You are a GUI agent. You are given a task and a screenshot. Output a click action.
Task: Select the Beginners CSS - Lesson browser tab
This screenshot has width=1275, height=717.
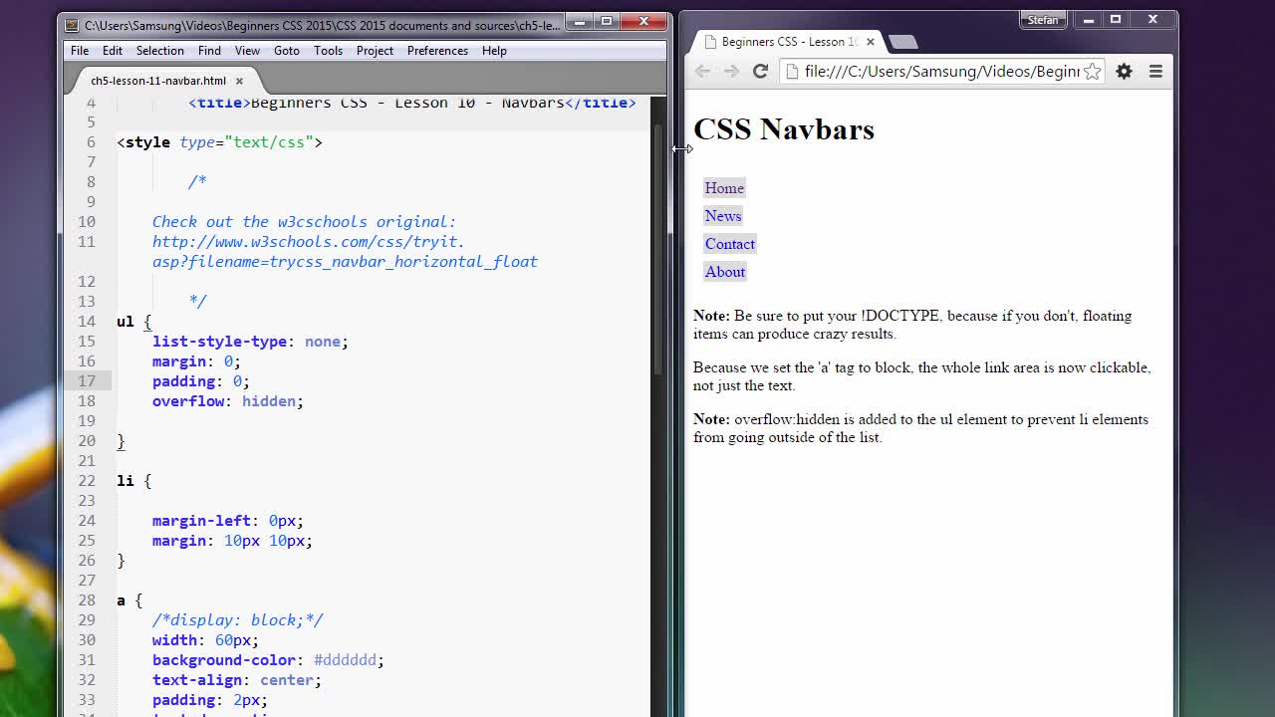coord(787,42)
